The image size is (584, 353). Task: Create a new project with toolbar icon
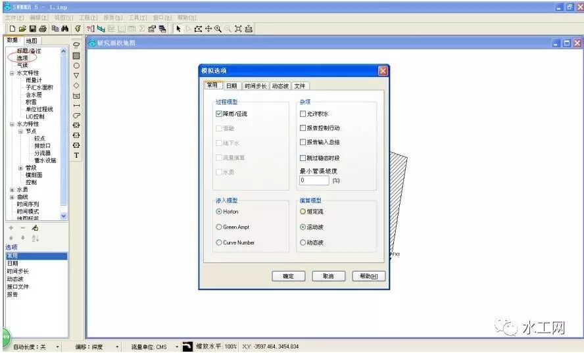pos(12,29)
